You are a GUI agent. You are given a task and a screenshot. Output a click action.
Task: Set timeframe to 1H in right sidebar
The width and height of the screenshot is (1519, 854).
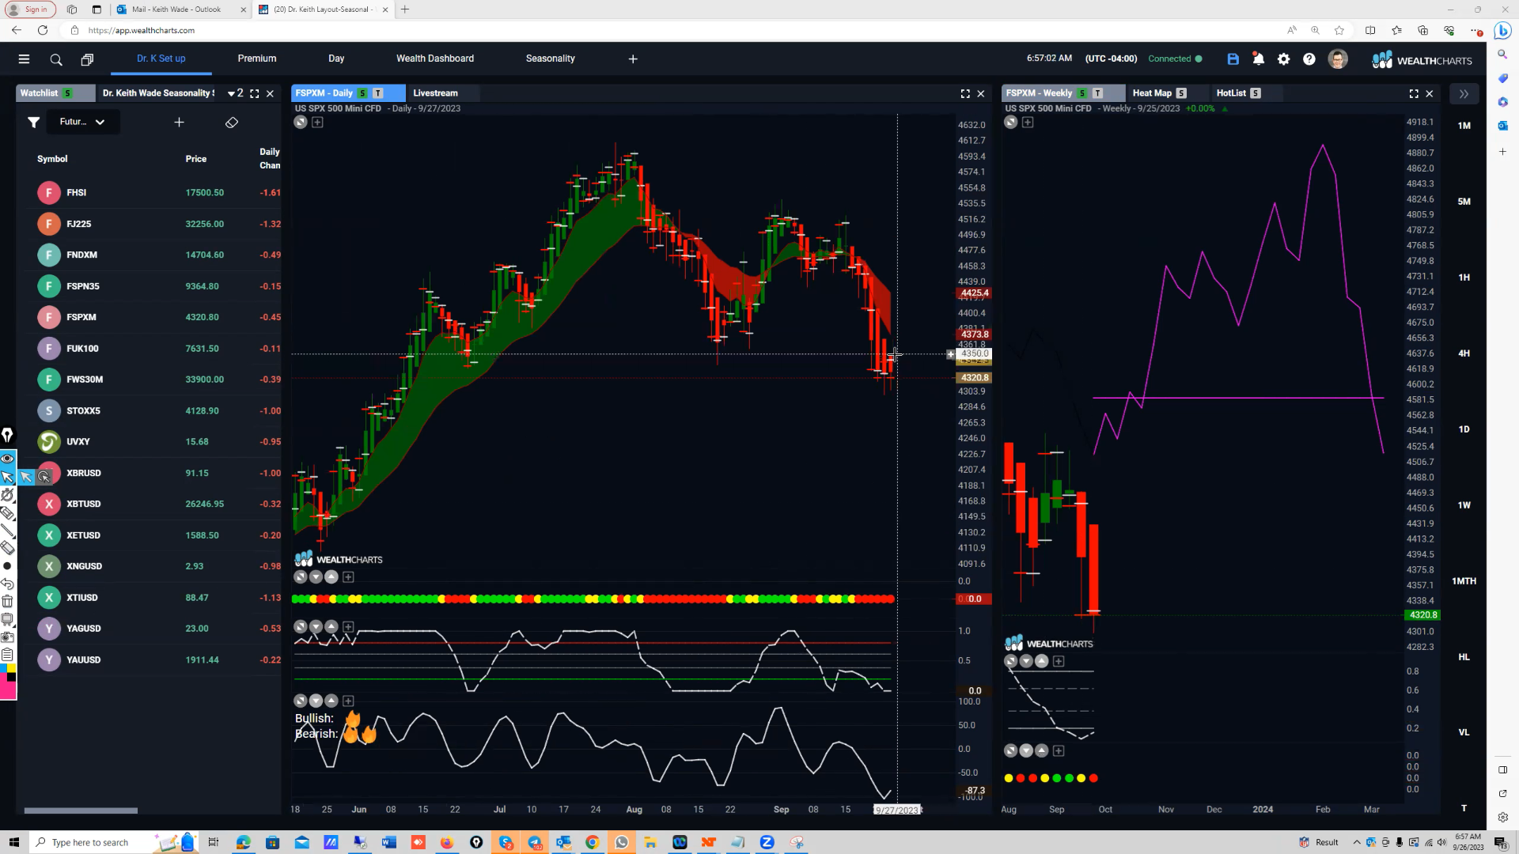1464,278
